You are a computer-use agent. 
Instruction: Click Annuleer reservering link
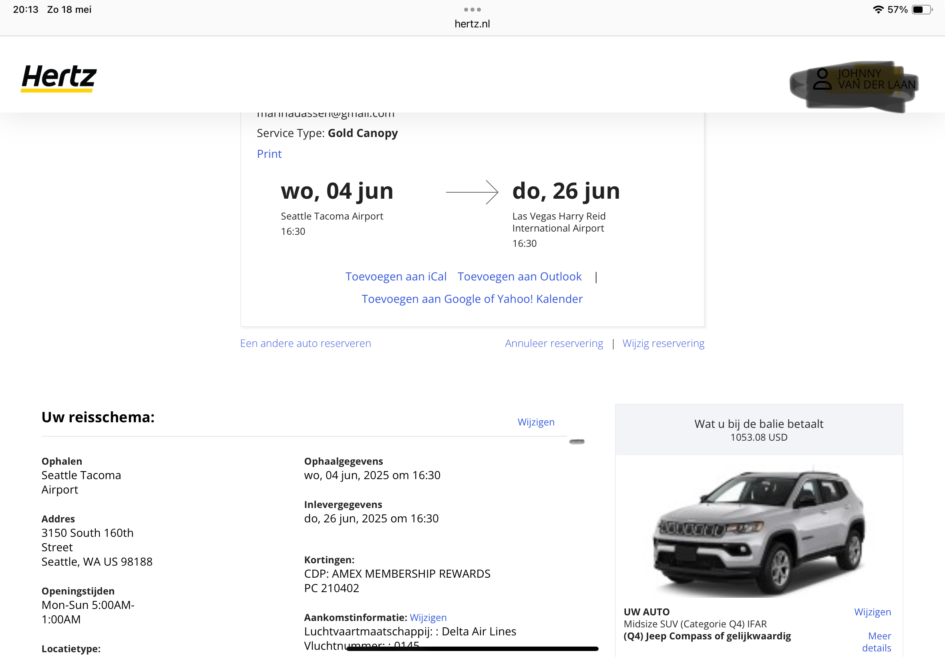[554, 343]
